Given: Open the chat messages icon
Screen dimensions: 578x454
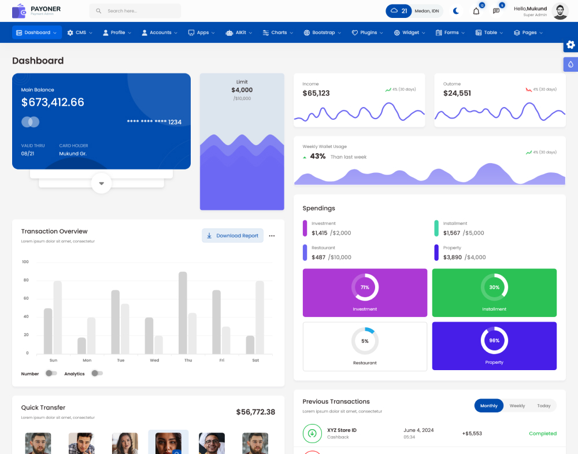Looking at the screenshot, I should [x=496, y=11].
